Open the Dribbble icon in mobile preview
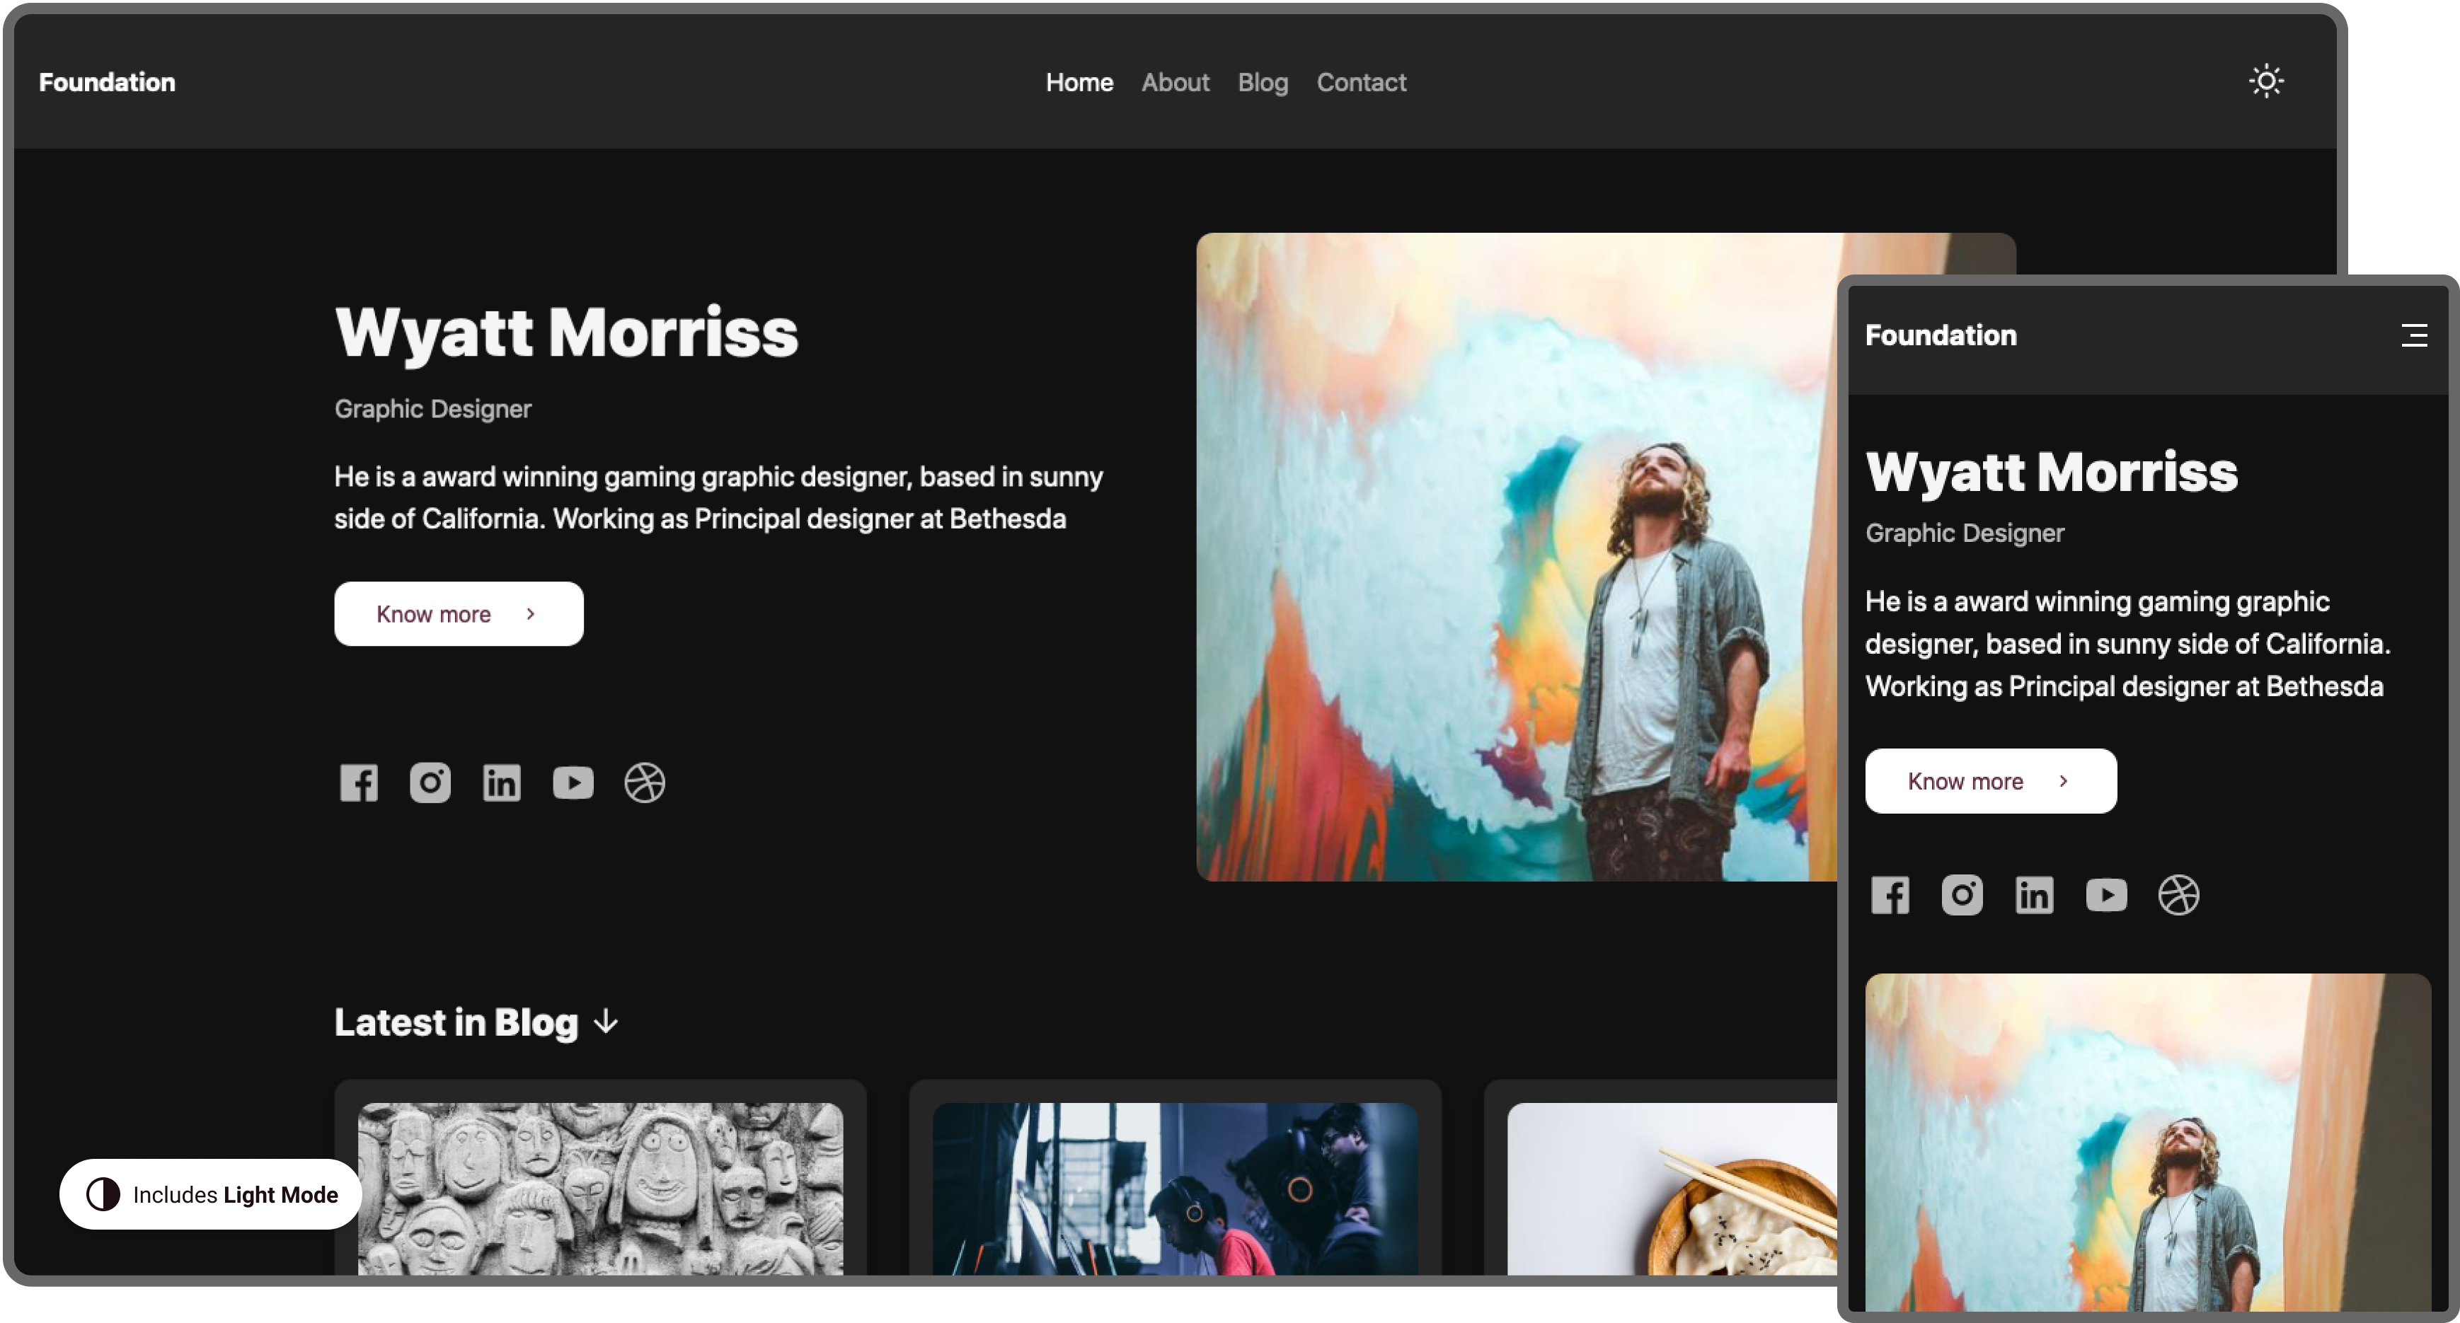 [x=2178, y=896]
